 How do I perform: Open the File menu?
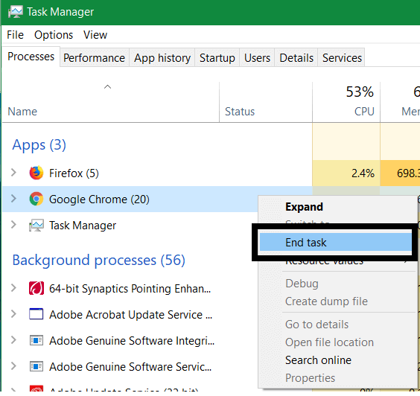[16, 35]
